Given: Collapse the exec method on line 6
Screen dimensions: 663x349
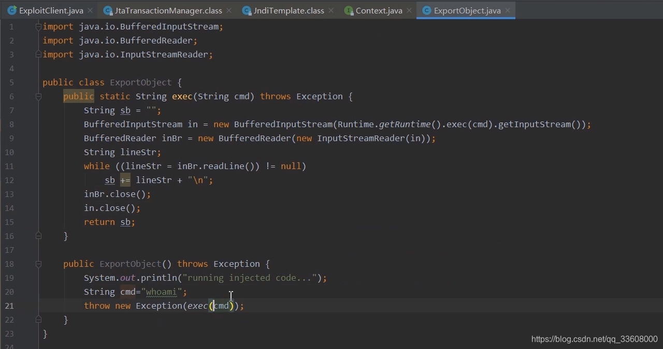Looking at the screenshot, I should [38, 96].
